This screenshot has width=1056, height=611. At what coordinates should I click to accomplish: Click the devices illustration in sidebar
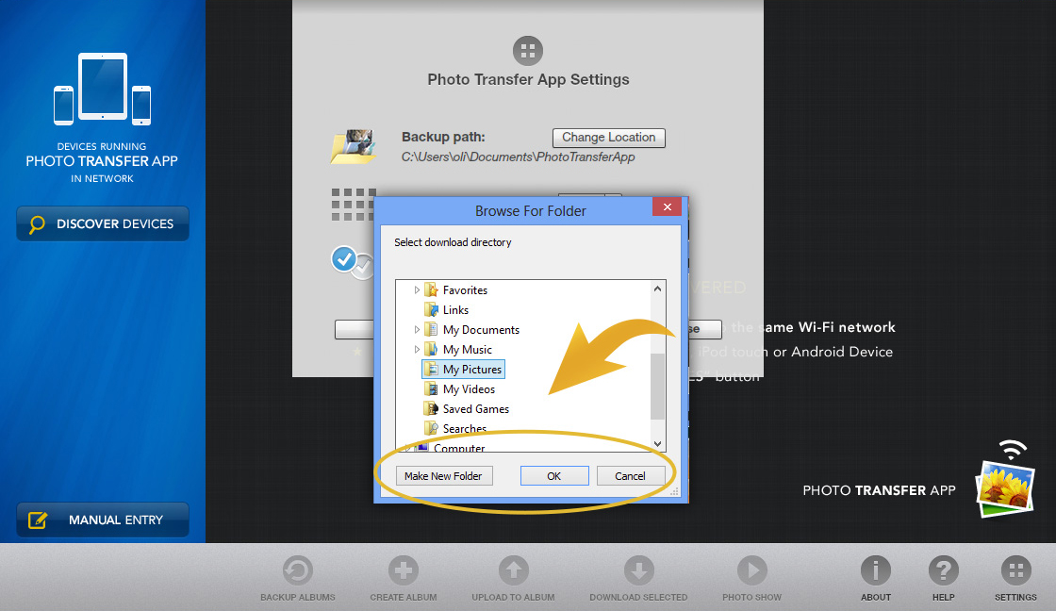click(103, 89)
